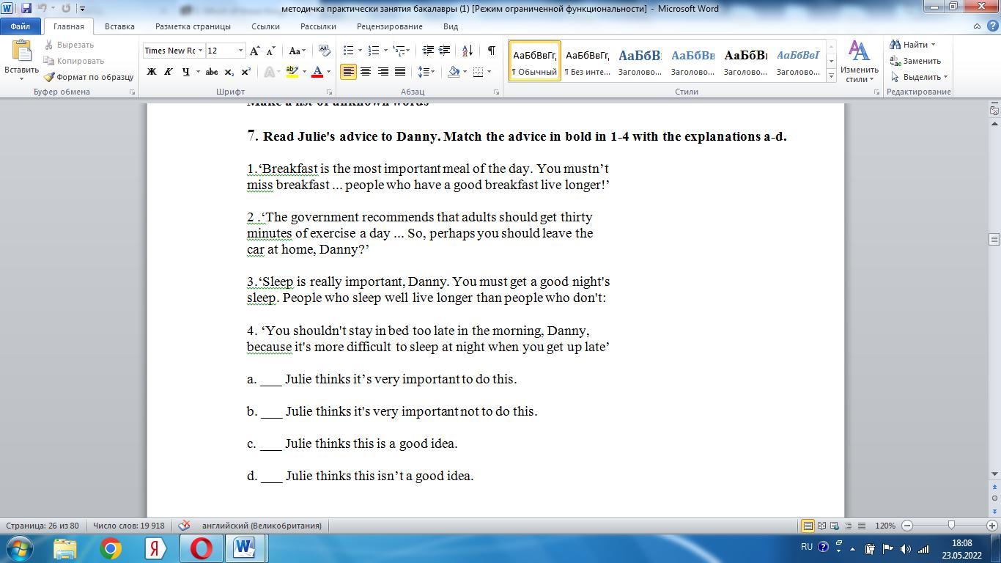Screen dimensions: 1001x563
Task: Toggle underline formatting
Action: pos(185,72)
